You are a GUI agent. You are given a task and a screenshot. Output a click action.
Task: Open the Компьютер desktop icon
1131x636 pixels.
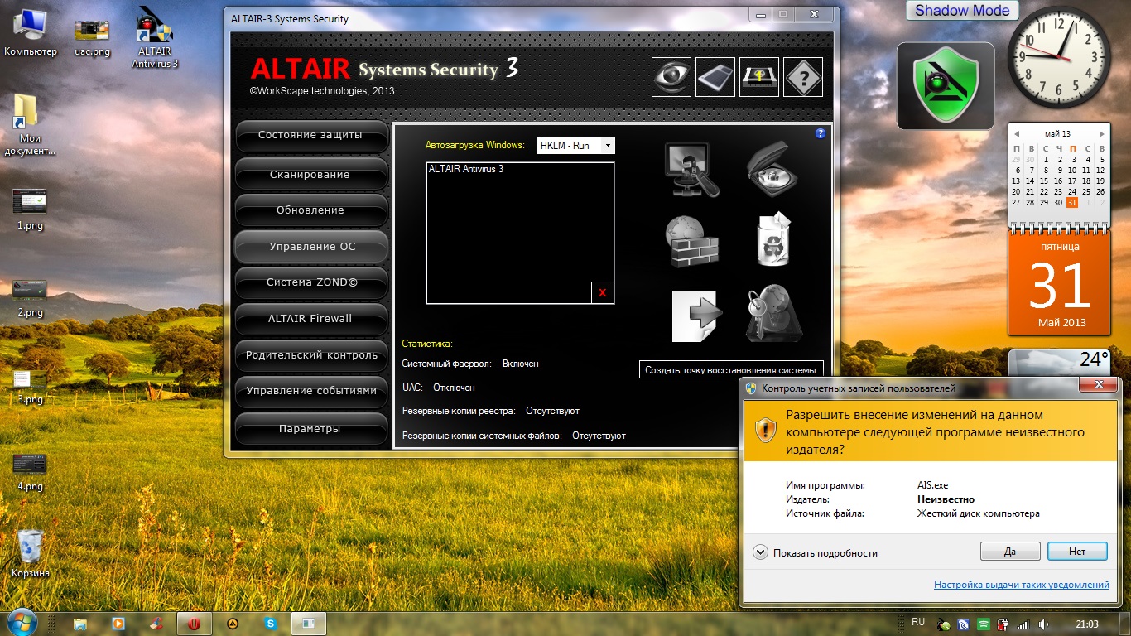(x=31, y=34)
